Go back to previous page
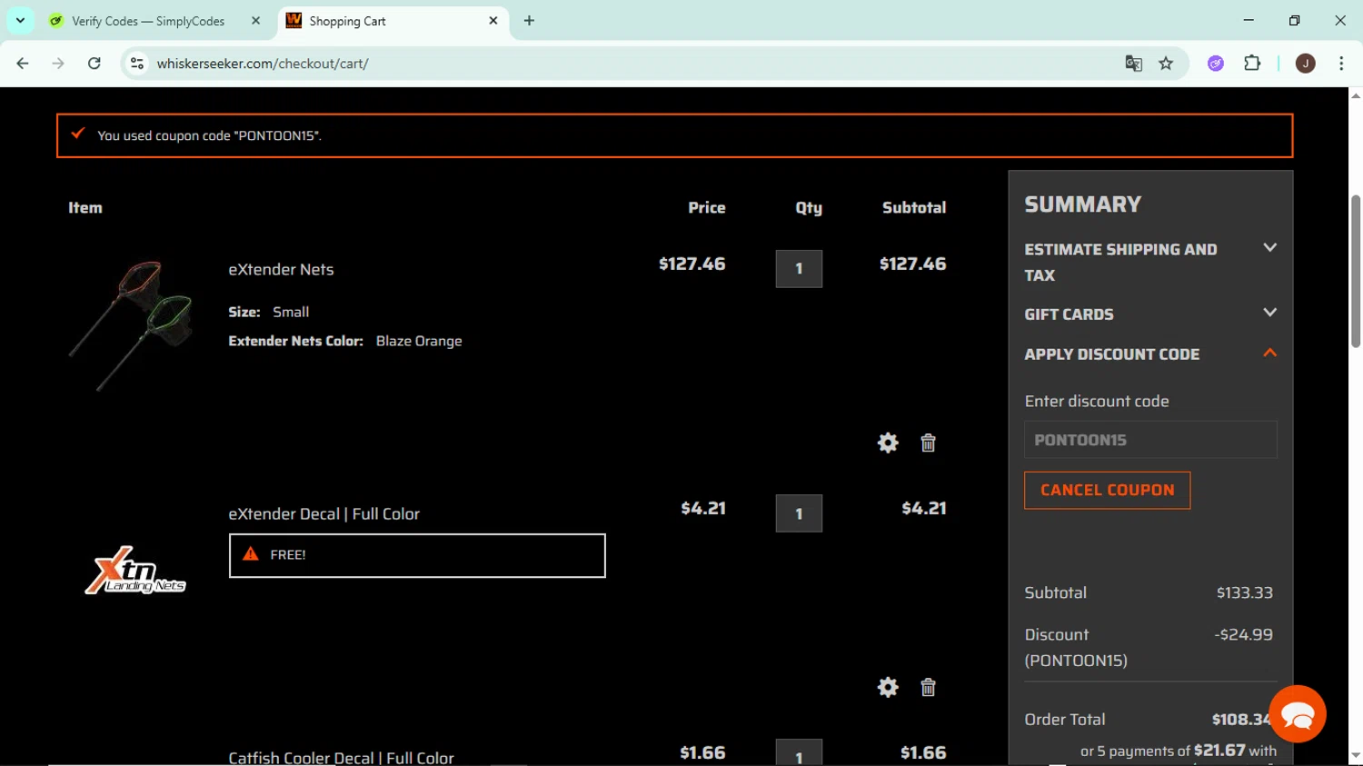Viewport: 1363px width, 766px height. (23, 64)
